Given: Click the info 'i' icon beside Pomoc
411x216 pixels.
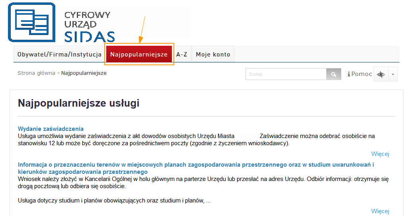Looking at the screenshot, I should click(x=349, y=74).
